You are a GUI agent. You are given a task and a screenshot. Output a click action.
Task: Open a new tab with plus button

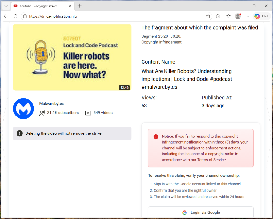click(79, 6)
